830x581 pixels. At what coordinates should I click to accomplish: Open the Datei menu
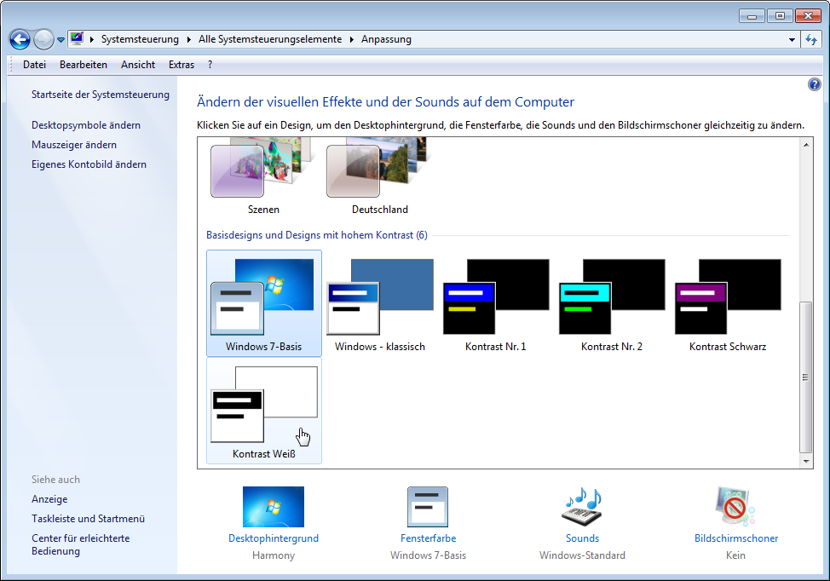point(34,65)
